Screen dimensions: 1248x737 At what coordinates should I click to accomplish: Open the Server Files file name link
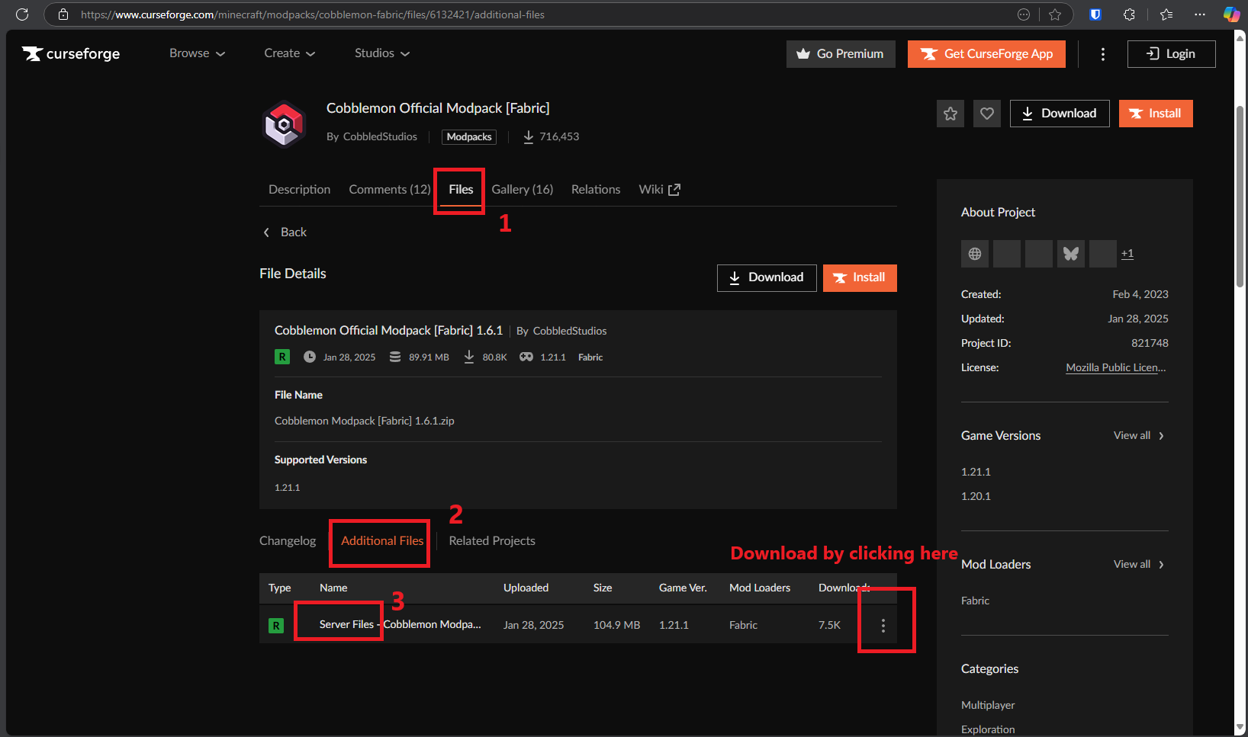(400, 625)
